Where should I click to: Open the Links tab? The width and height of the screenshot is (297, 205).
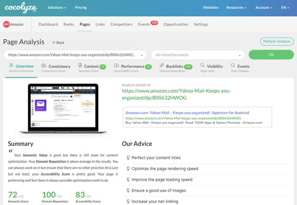tap(100, 24)
